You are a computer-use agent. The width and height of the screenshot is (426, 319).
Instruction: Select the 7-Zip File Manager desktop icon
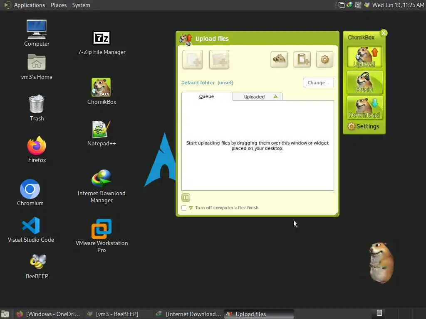(x=102, y=43)
